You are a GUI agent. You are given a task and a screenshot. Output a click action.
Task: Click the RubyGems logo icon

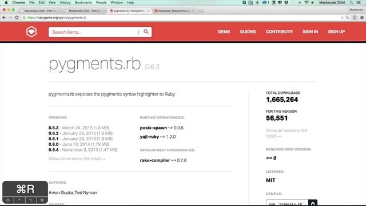(x=31, y=32)
